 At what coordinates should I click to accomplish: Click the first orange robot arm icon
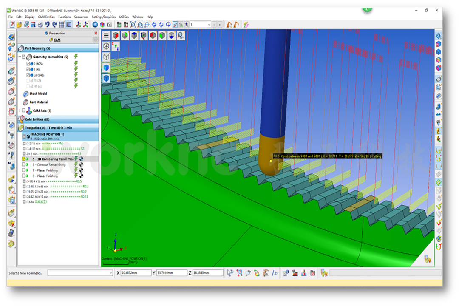(x=229, y=25)
